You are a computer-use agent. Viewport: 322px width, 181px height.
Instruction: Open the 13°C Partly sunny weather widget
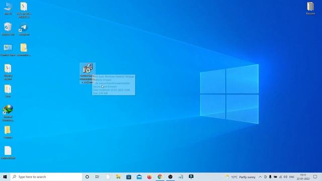tap(240, 177)
